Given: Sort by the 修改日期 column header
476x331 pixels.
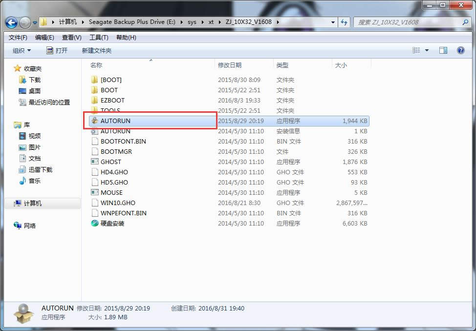Looking at the screenshot, I should [x=230, y=65].
